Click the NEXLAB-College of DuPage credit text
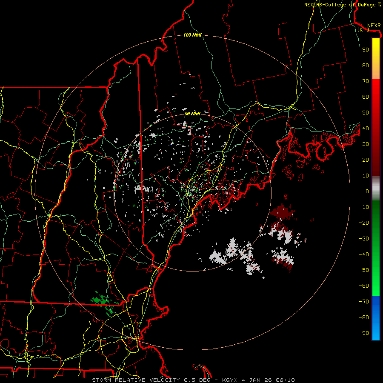This screenshot has height=383, width=383. 342,5
